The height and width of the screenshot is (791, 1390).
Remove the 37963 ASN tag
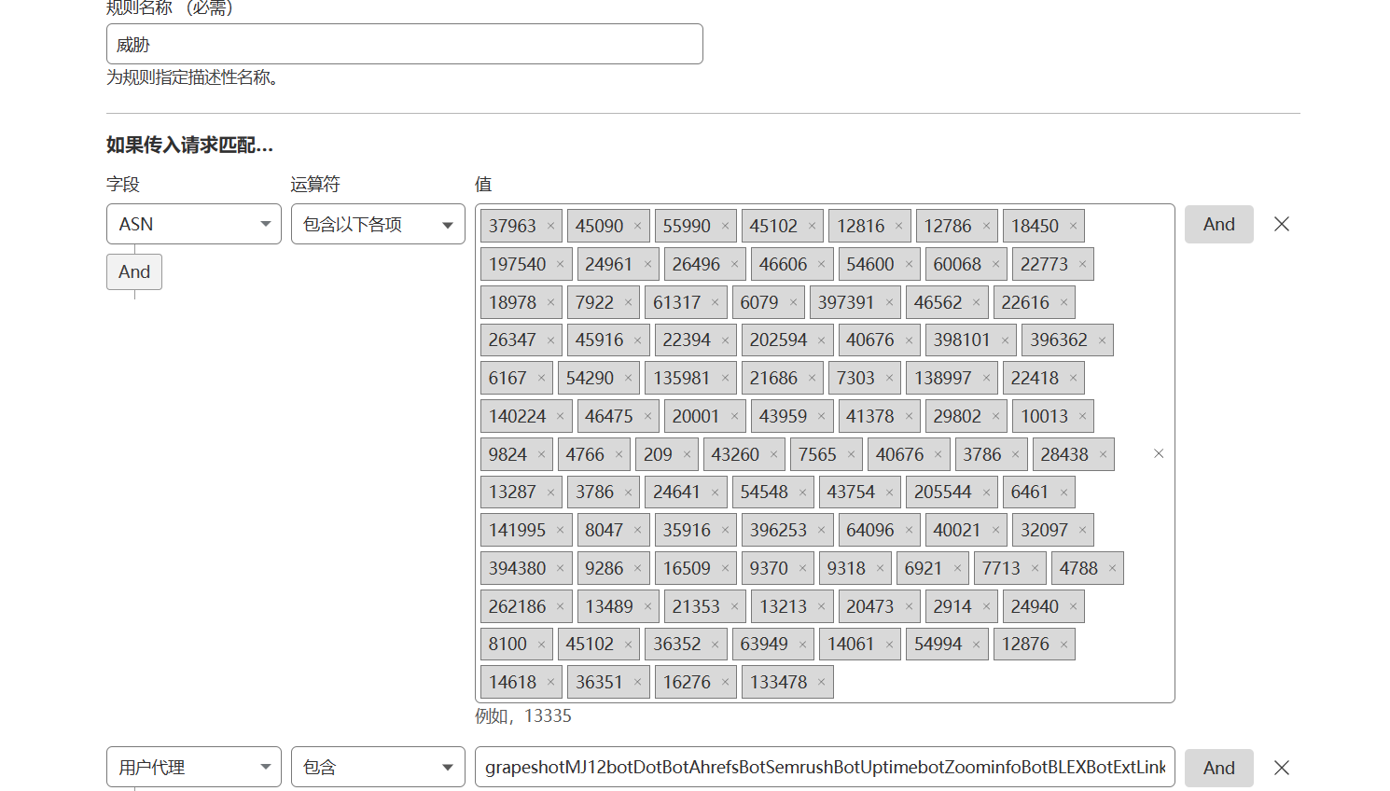[x=550, y=227]
